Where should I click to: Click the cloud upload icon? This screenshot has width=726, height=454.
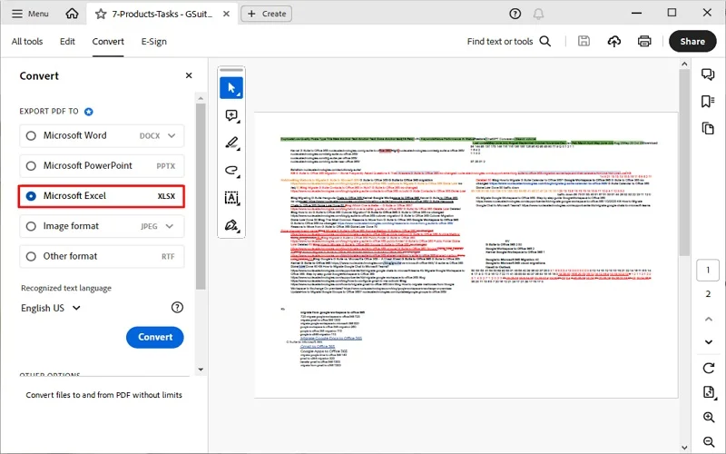[x=614, y=41]
